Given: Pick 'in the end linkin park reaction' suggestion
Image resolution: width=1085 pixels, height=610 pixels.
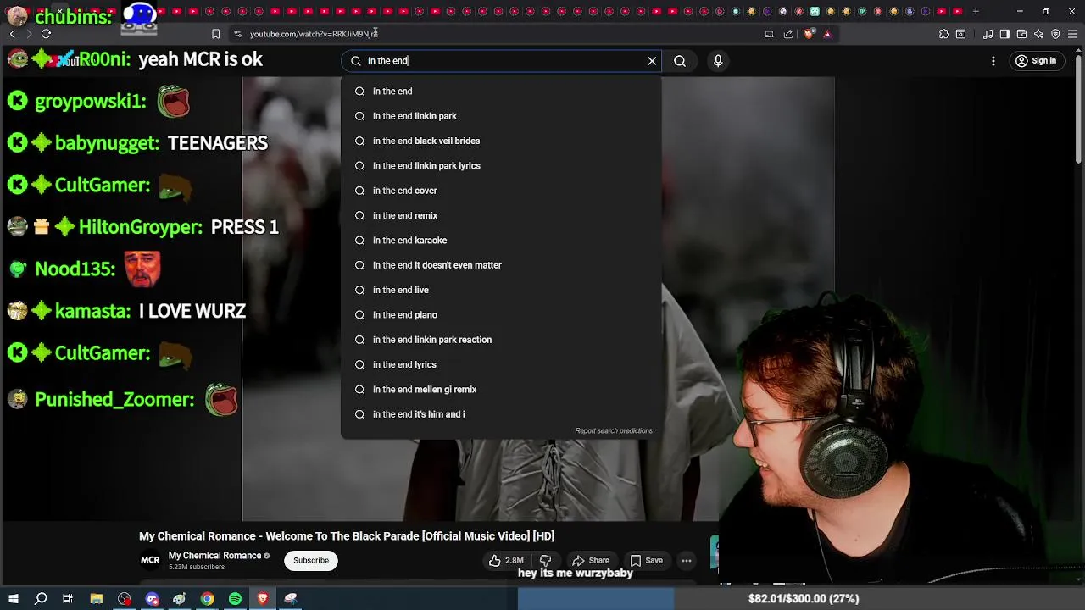Looking at the screenshot, I should click(x=501, y=340).
